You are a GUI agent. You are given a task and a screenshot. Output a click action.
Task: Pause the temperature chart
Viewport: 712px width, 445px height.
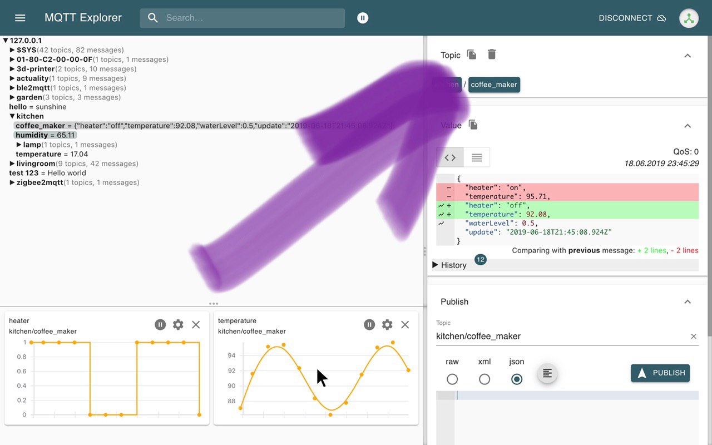(369, 324)
